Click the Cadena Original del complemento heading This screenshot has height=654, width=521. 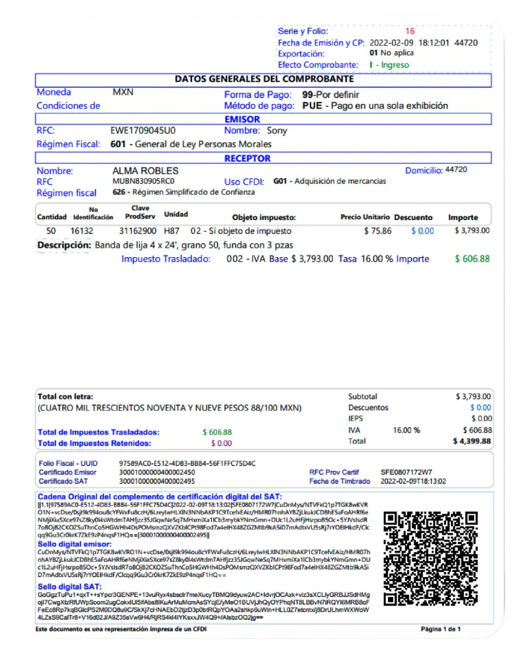160,497
